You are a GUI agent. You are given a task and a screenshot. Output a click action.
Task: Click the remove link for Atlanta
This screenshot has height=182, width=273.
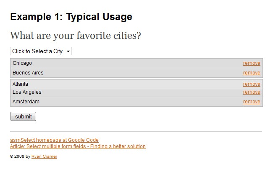(252, 84)
